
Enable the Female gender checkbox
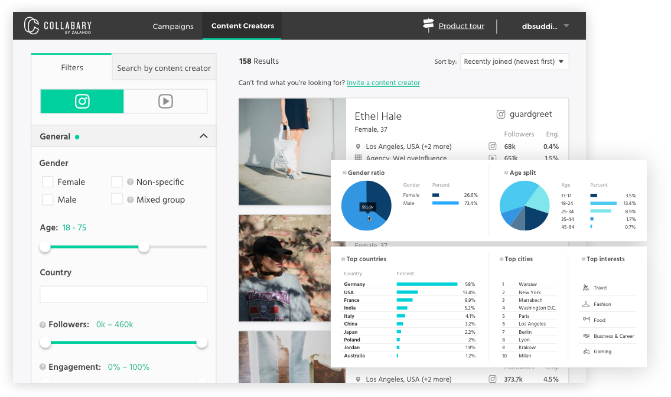(48, 182)
